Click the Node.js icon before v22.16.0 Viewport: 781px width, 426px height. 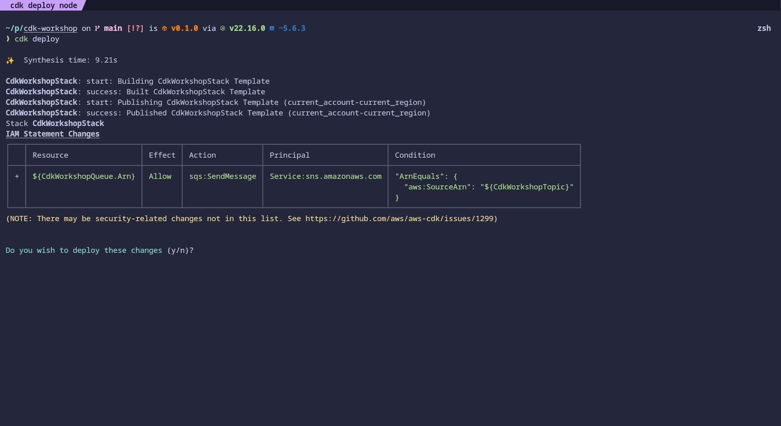point(223,28)
